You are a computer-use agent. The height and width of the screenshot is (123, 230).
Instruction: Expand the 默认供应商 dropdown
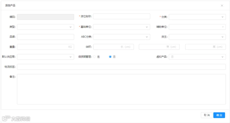pos(45,57)
